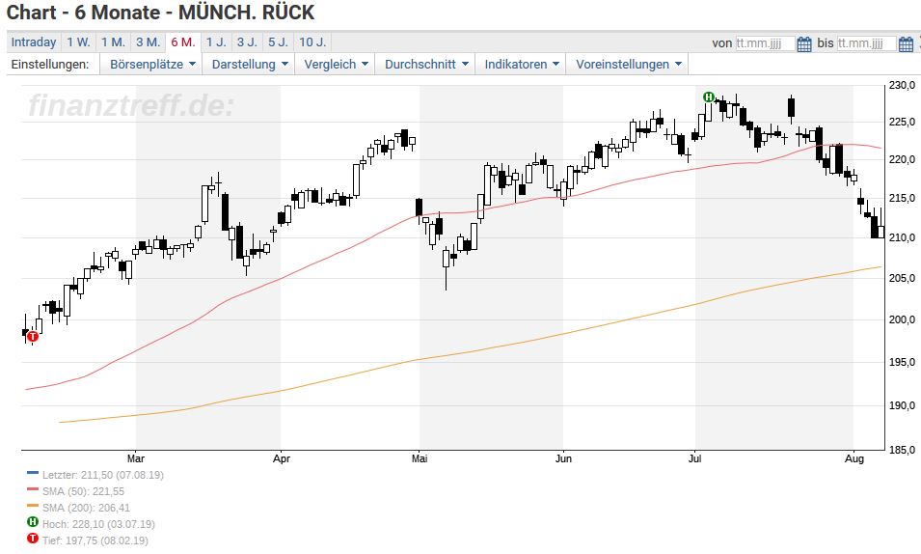
Task: Click legend text 'SMA (50): 221,55'
Action: tap(83, 491)
